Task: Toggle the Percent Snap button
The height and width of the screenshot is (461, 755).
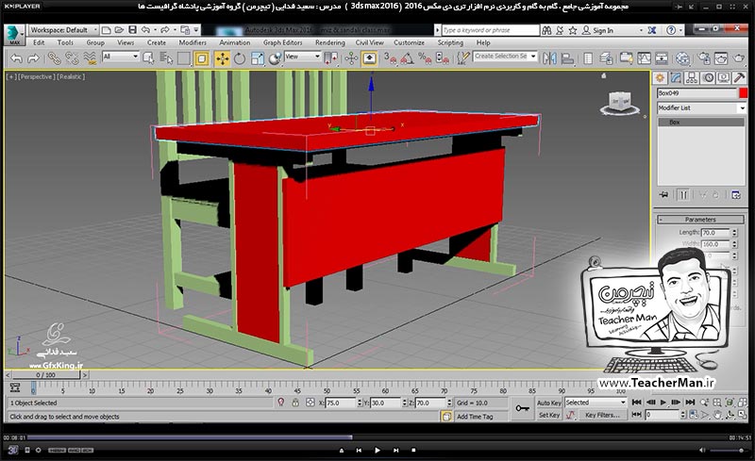Action: coord(425,58)
